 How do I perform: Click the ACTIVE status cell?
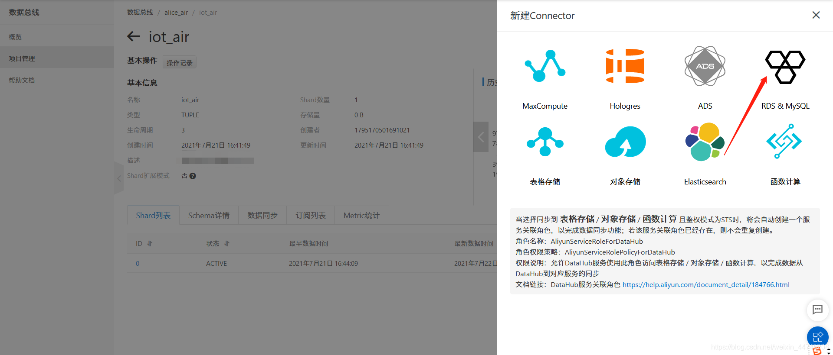coord(216,263)
